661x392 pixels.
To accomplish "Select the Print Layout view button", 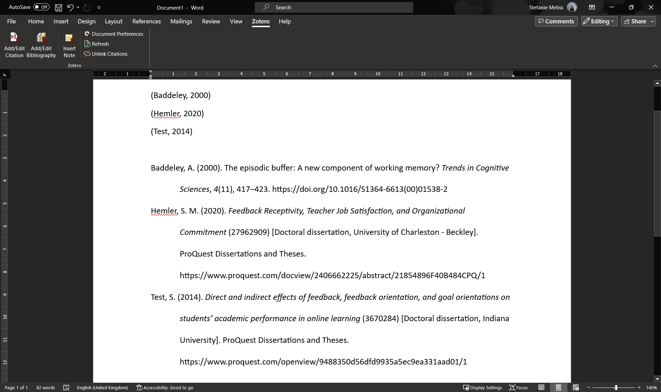I will coord(558,388).
